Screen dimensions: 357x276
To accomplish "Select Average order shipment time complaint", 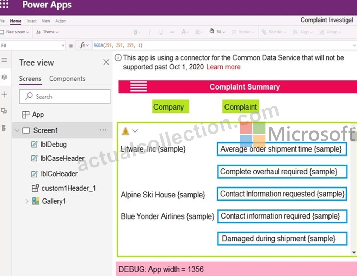I will pos(282,149).
